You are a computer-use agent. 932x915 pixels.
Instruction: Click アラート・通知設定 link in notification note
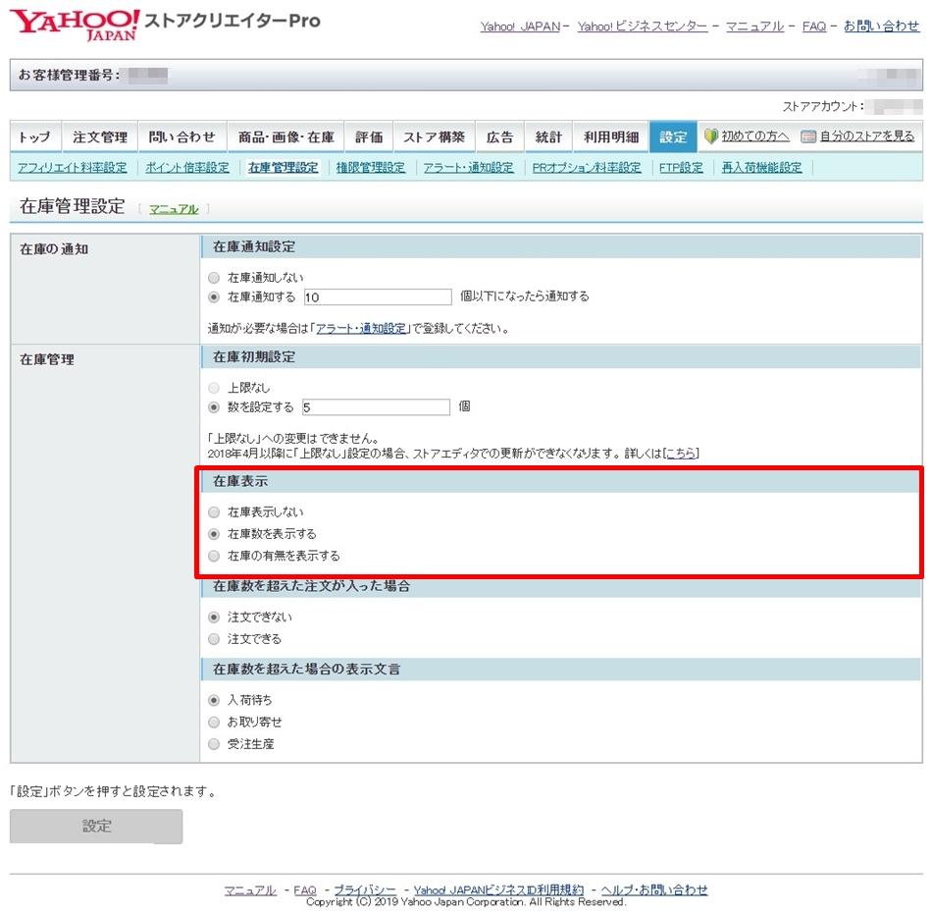click(x=361, y=329)
